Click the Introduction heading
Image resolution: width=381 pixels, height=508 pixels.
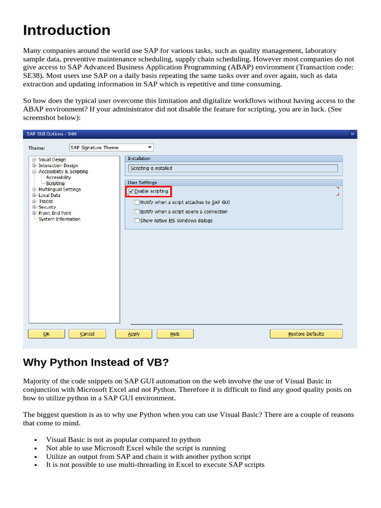pyautogui.click(x=67, y=30)
